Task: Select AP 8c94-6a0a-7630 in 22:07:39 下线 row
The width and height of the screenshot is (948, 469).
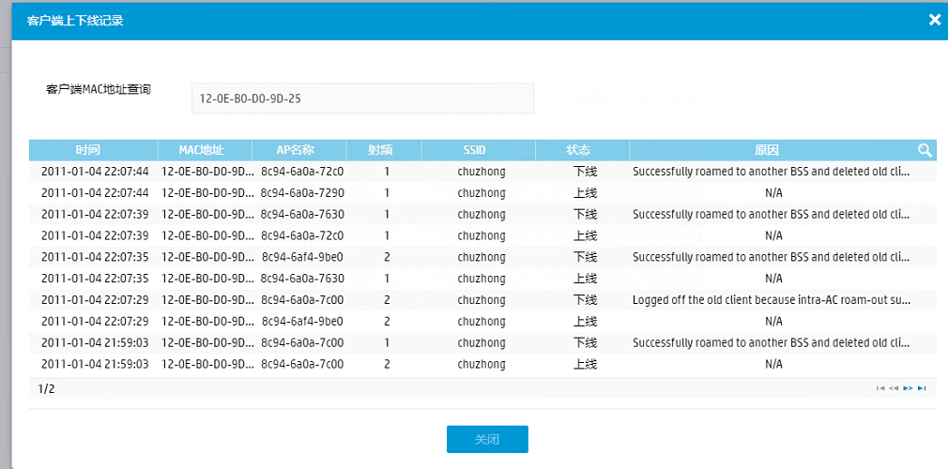Action: (302, 215)
